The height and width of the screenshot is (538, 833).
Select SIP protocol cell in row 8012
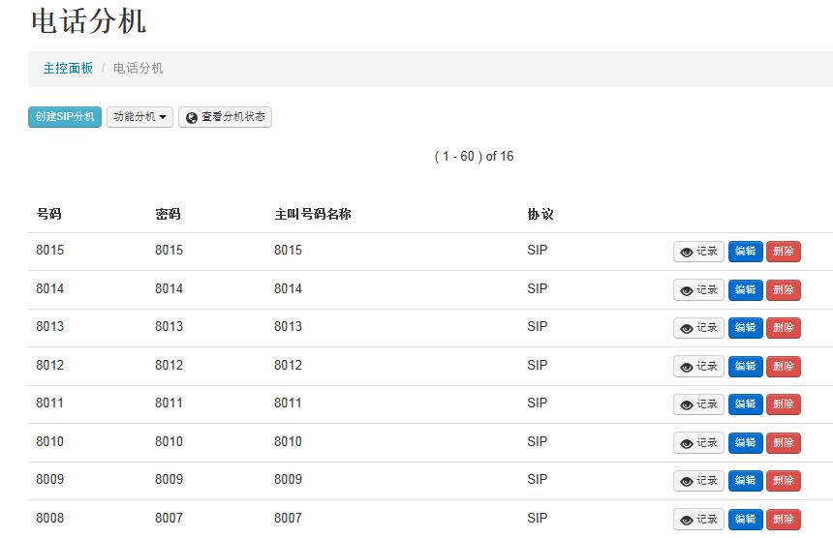tap(538, 365)
